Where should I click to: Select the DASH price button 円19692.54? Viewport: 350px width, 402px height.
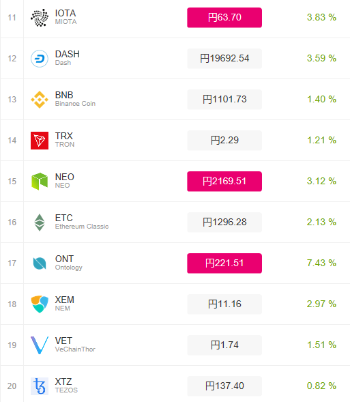[224, 59]
